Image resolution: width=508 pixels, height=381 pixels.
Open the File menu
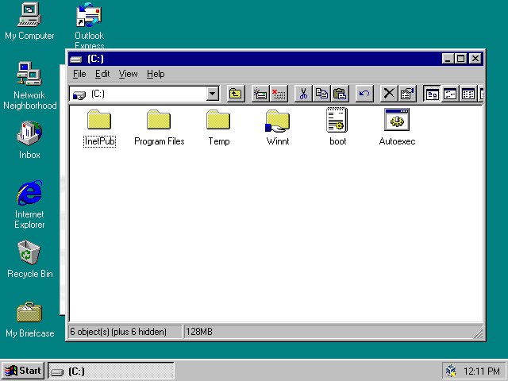pyautogui.click(x=79, y=74)
